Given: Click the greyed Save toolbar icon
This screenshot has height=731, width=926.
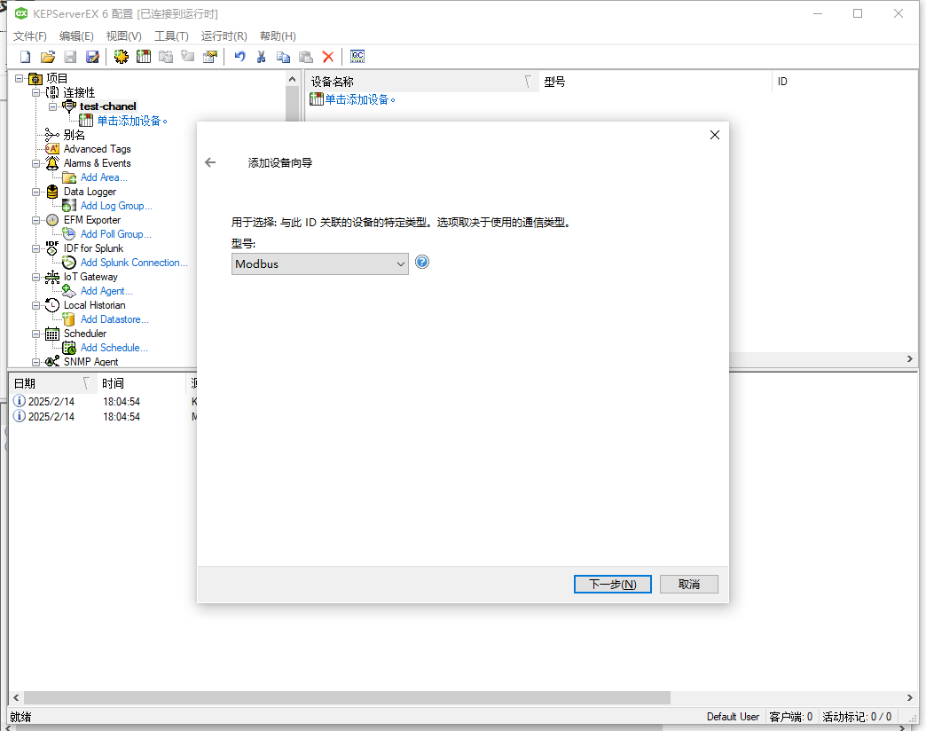Looking at the screenshot, I should 70,57.
